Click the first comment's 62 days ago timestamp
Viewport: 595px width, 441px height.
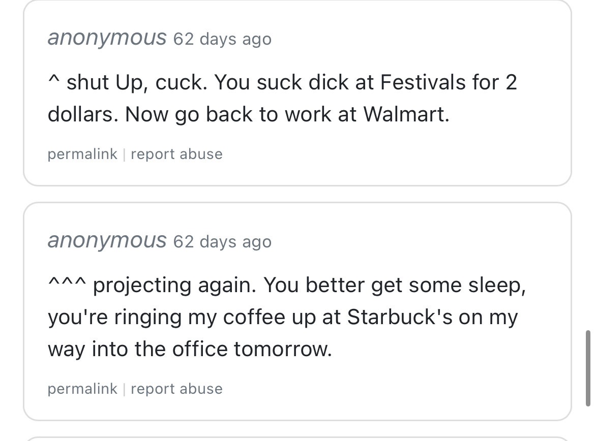click(x=222, y=39)
